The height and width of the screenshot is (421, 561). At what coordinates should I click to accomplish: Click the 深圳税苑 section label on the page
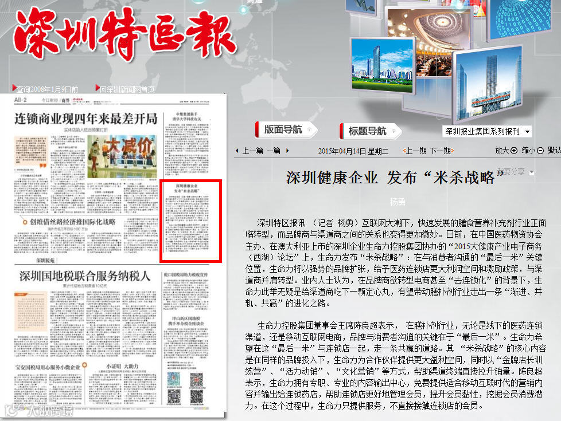45,261
